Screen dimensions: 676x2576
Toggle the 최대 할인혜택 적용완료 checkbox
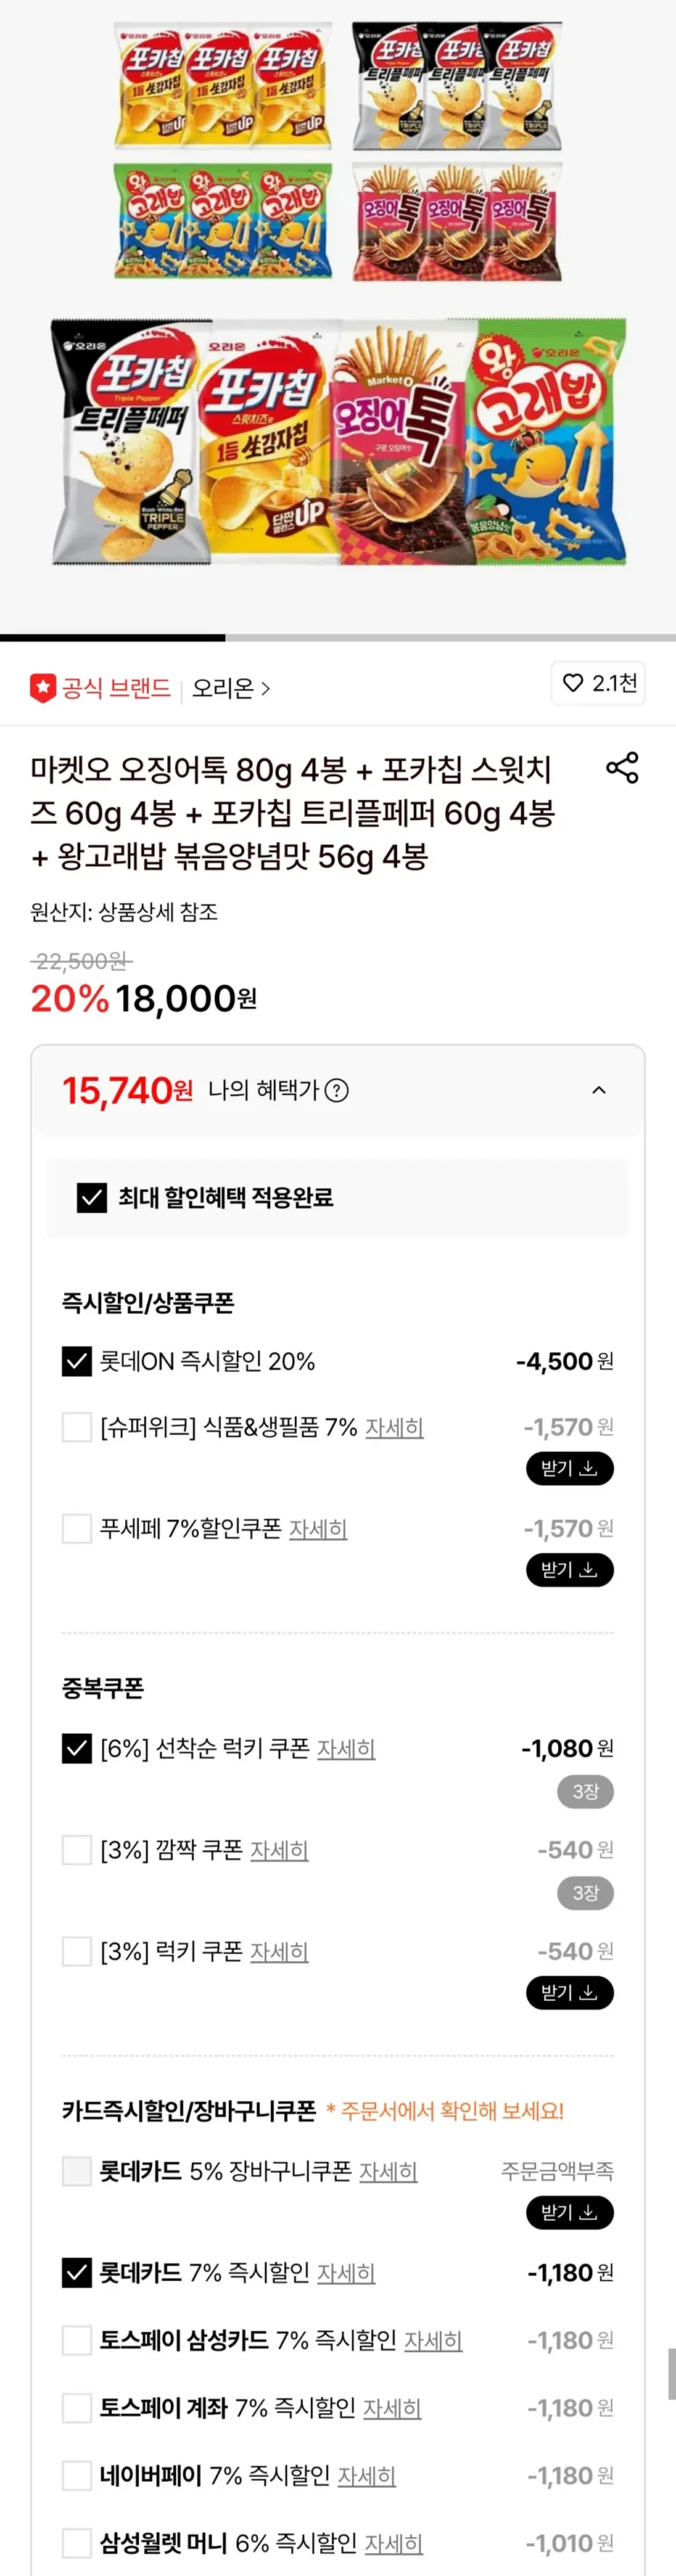click(92, 1197)
